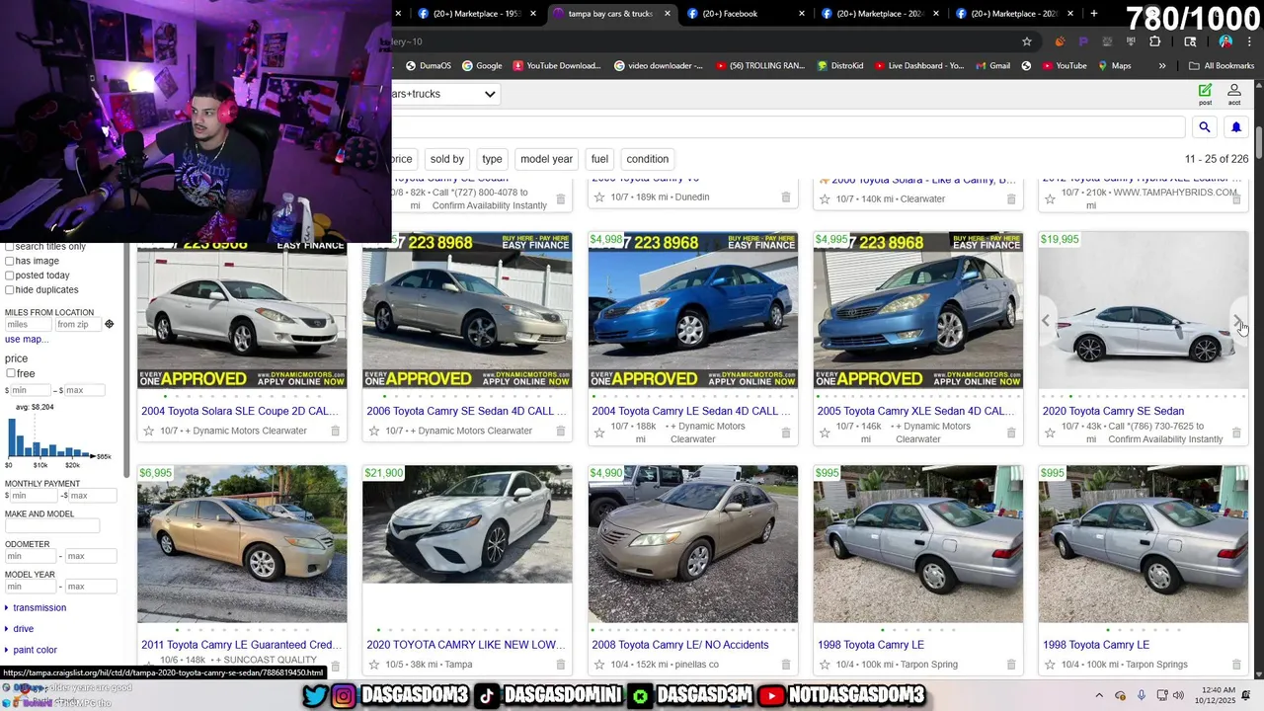Open the DistroKid bookmark
The width and height of the screenshot is (1264, 711).
(839, 66)
